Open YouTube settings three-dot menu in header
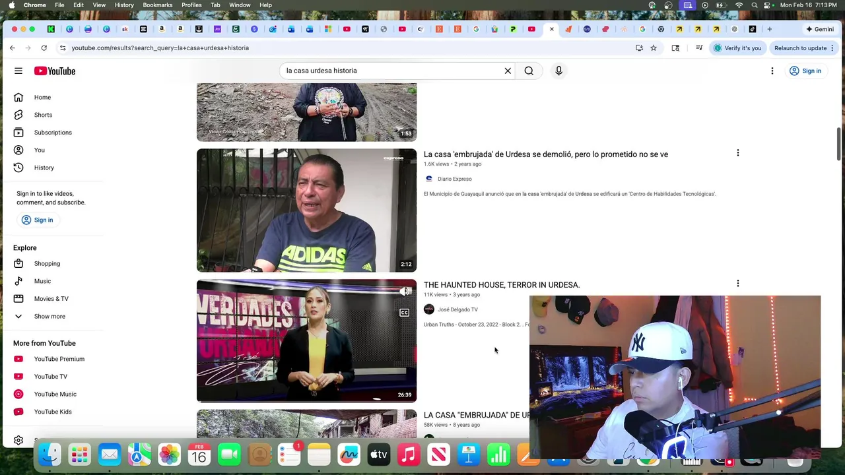Screen dimensions: 845x475 [772, 71]
